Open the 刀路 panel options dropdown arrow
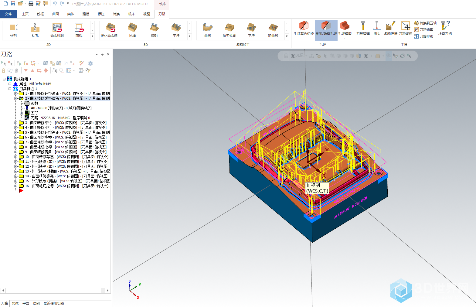 [97, 54]
